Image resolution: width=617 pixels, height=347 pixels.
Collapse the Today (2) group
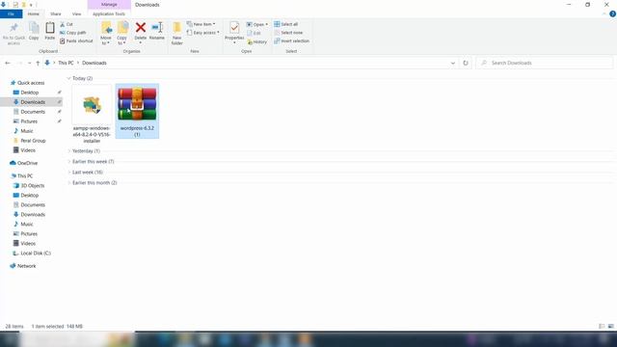(68, 78)
